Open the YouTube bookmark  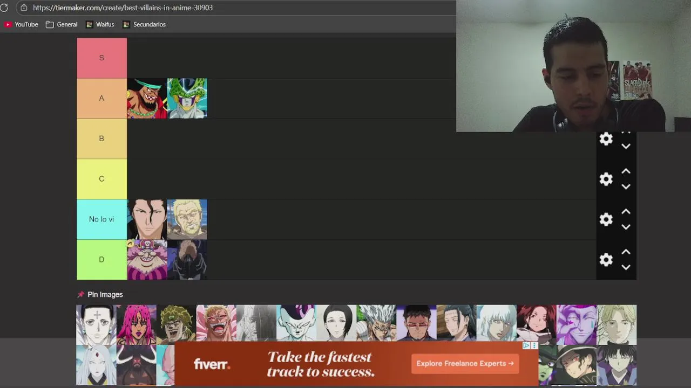click(x=21, y=24)
